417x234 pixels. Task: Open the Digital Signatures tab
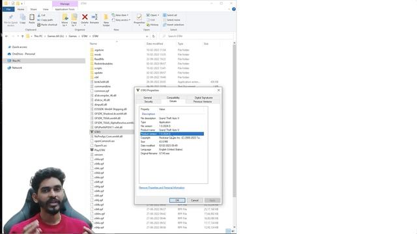pyautogui.click(x=203, y=97)
